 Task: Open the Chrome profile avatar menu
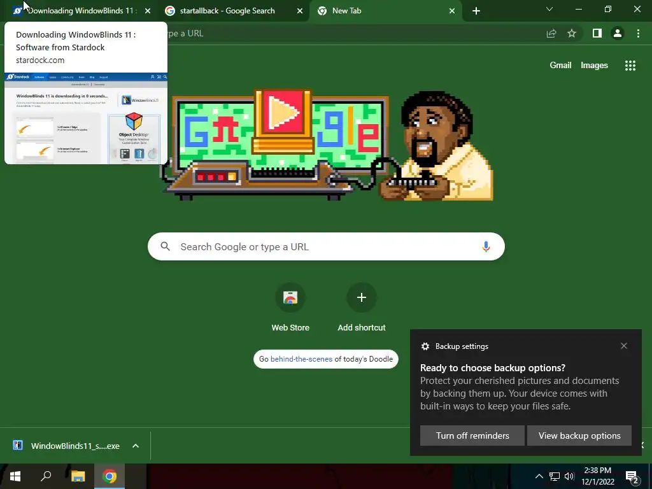click(618, 33)
